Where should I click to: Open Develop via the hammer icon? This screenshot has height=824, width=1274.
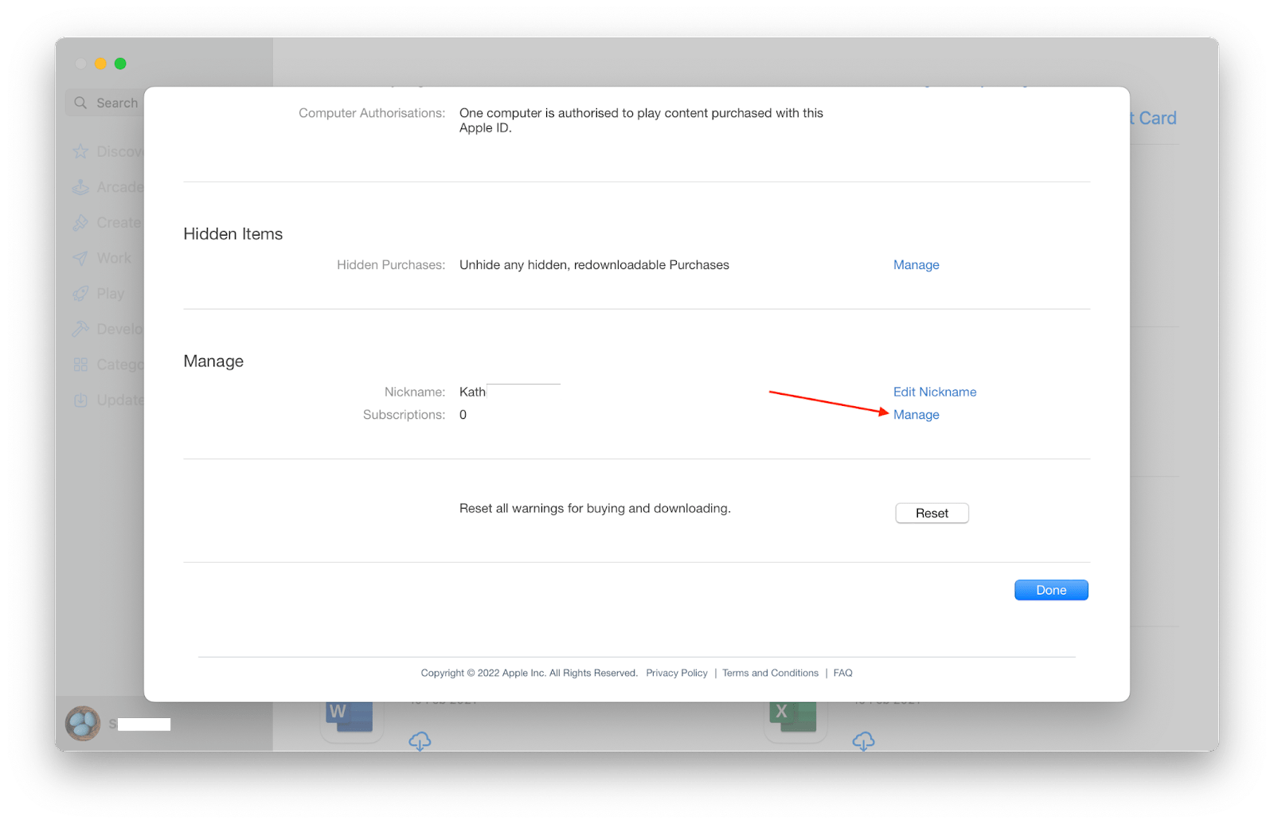tap(81, 328)
